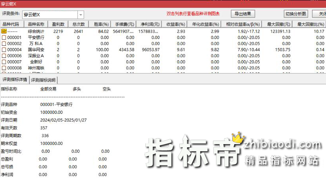The height and width of the screenshot is (178, 326).
Task: Click stock code 000001
Action: (14, 37)
